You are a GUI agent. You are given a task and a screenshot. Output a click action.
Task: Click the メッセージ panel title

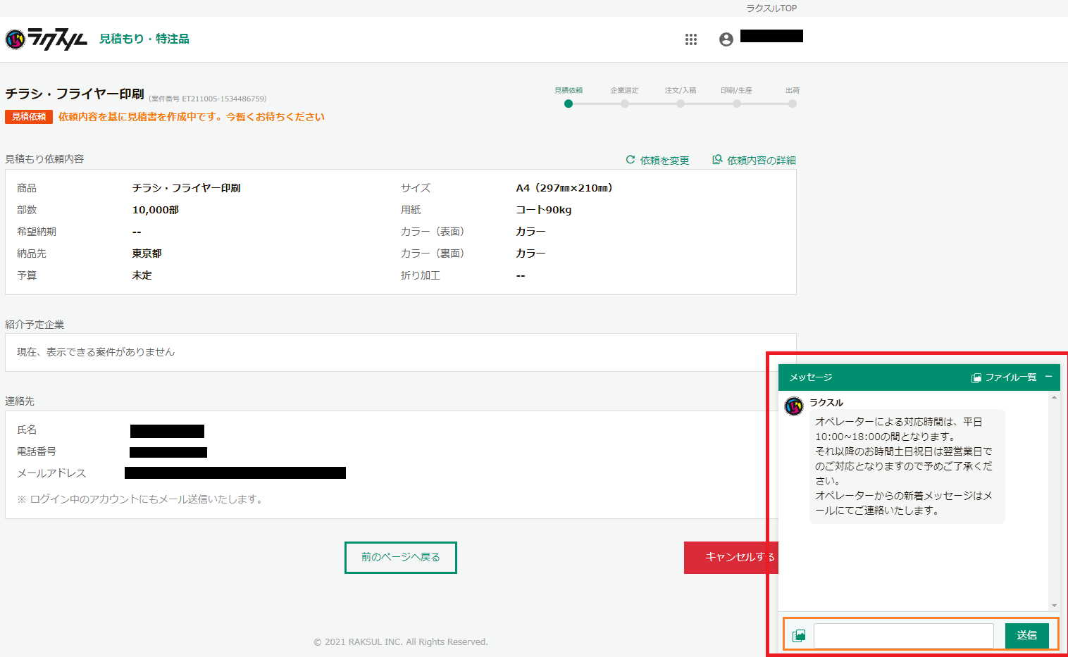[811, 377]
